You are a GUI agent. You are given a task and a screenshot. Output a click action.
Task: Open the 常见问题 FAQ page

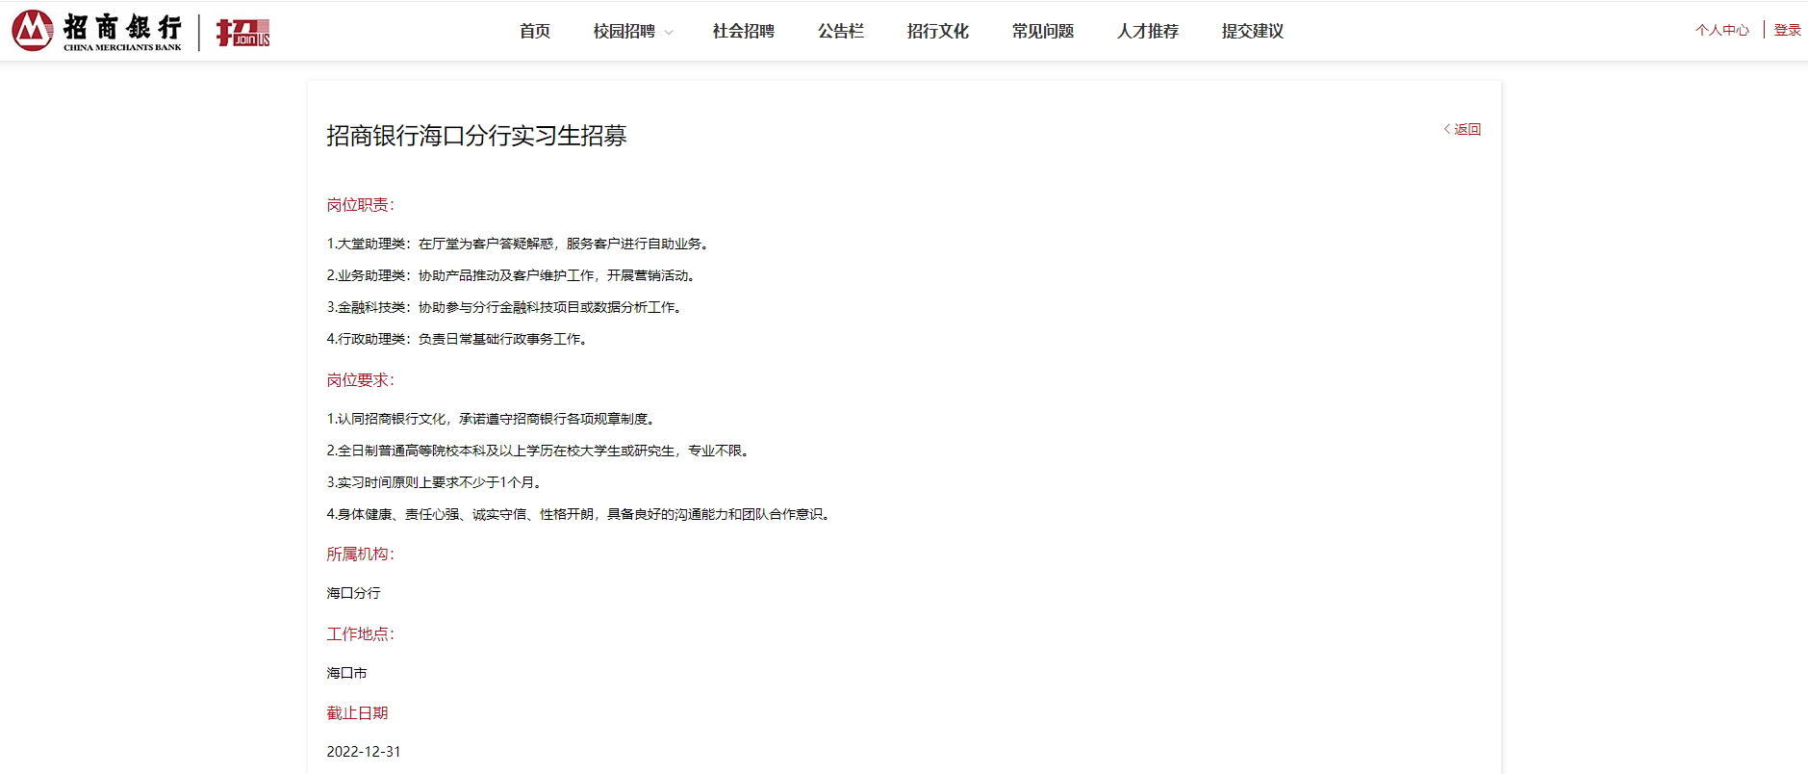click(1042, 32)
